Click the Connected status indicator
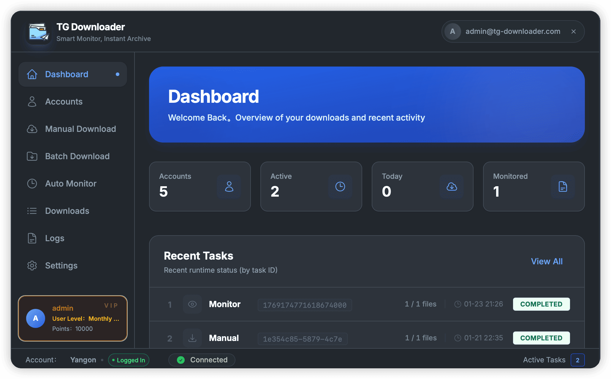611x379 pixels. tap(202, 360)
